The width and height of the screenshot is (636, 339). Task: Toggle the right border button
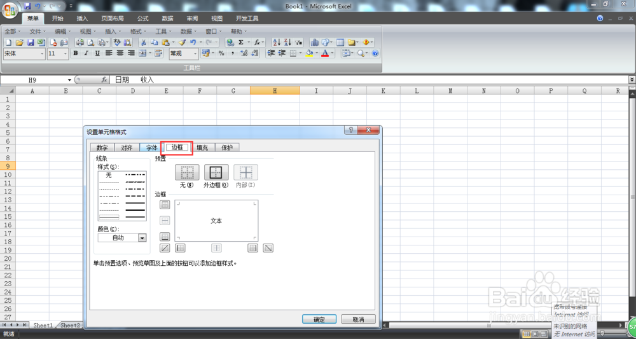click(253, 248)
